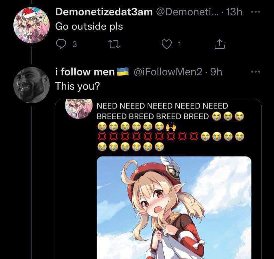The width and height of the screenshot is (274, 259).
Task: Click the avatar inside the quoted tweet
Action: click(79, 108)
